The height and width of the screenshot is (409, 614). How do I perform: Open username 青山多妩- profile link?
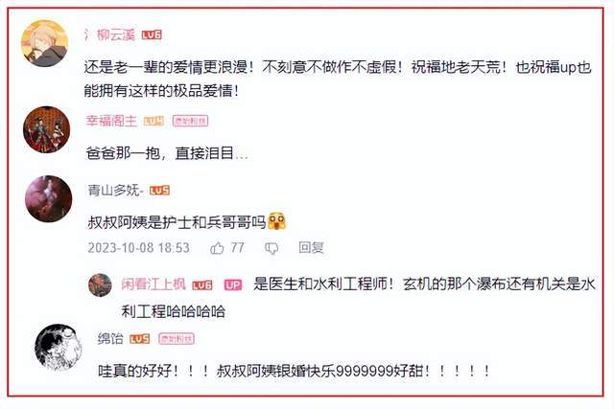coord(115,191)
